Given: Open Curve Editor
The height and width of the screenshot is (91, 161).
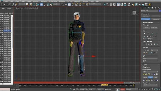Looking at the screenshot, I should tap(122, 5).
